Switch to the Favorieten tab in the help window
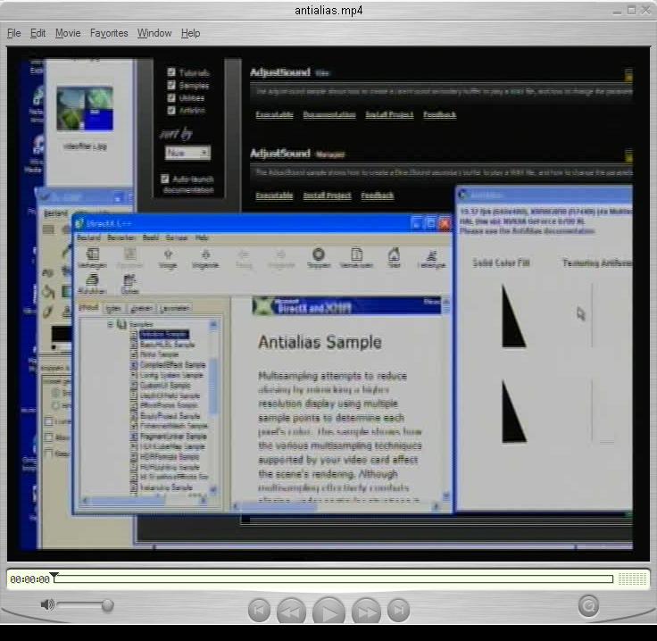 click(x=174, y=309)
